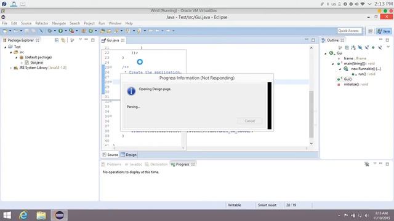Open the Refactor menu

pos(42,23)
